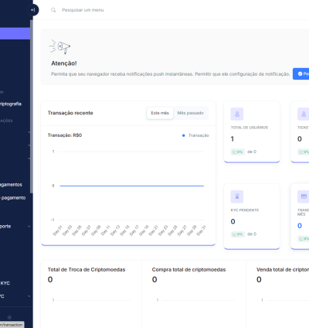
Task: Toggle the Transação legend dot on chart
Action: coord(183,135)
